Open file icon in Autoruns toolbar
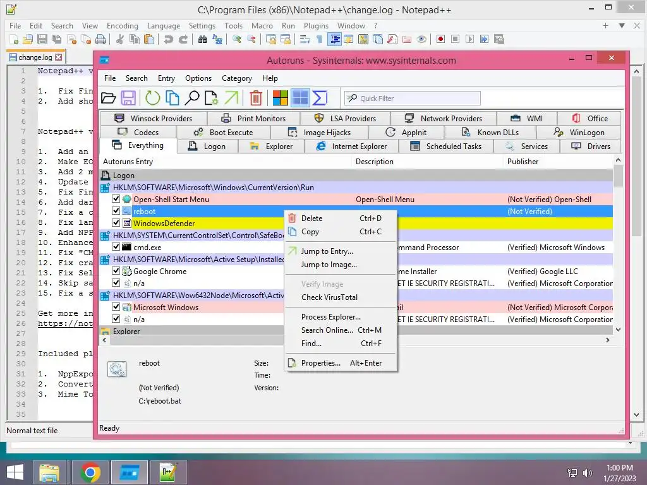The height and width of the screenshot is (485, 647). point(108,98)
